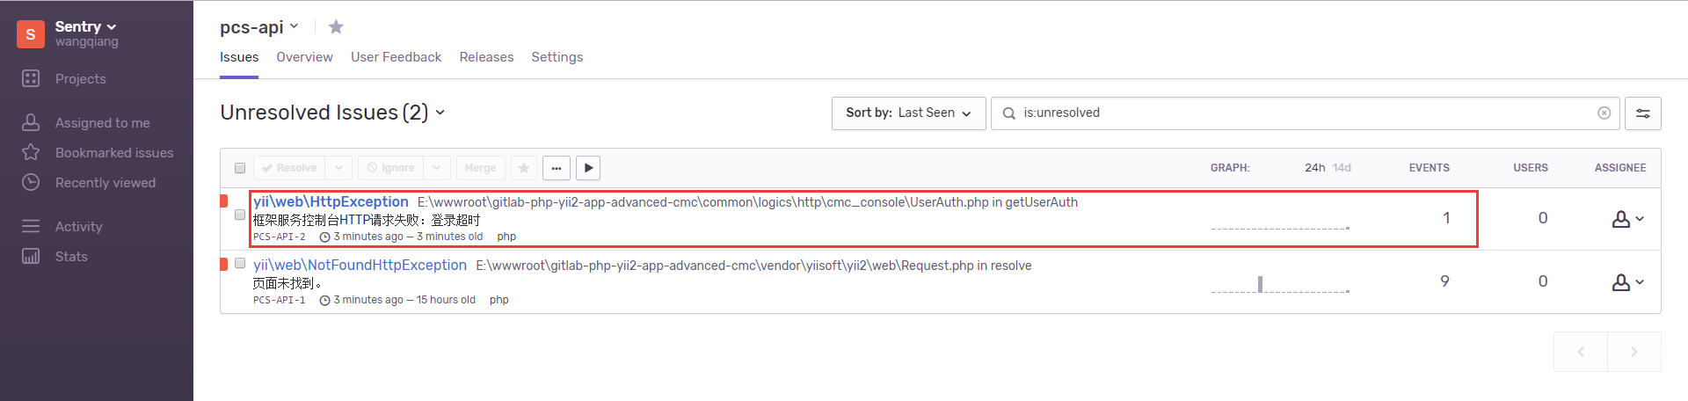Viewport: 1688px width, 401px height.
Task: Clear the is:unresolved search query
Action: point(1604,113)
